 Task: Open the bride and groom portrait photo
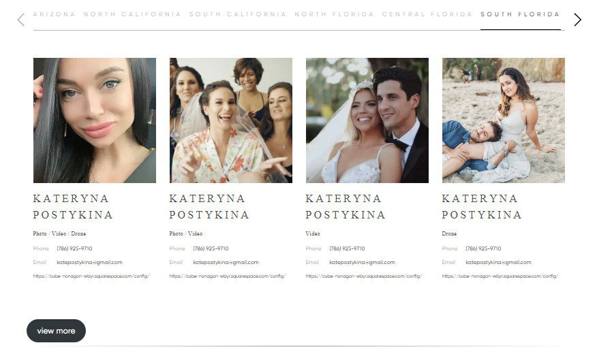(x=367, y=120)
